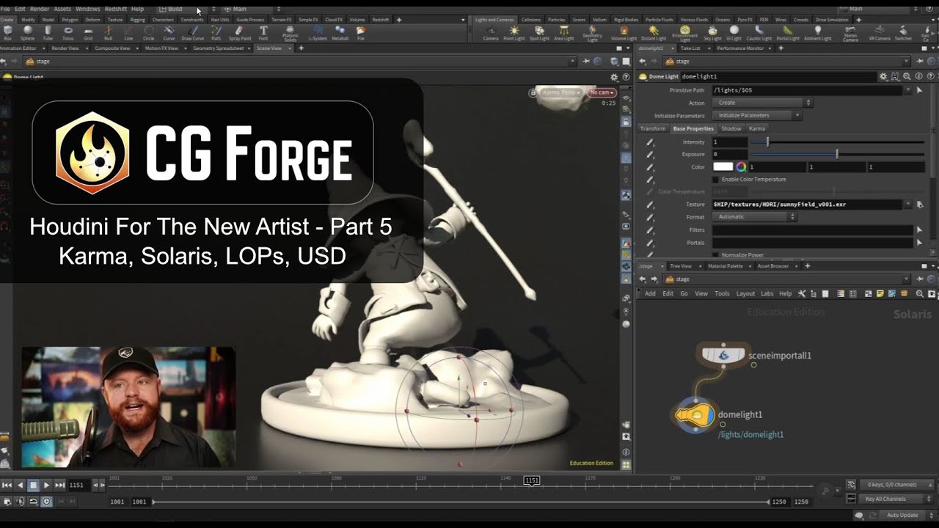Click the sceneimportall1 node
The image size is (939, 528).
723,355
